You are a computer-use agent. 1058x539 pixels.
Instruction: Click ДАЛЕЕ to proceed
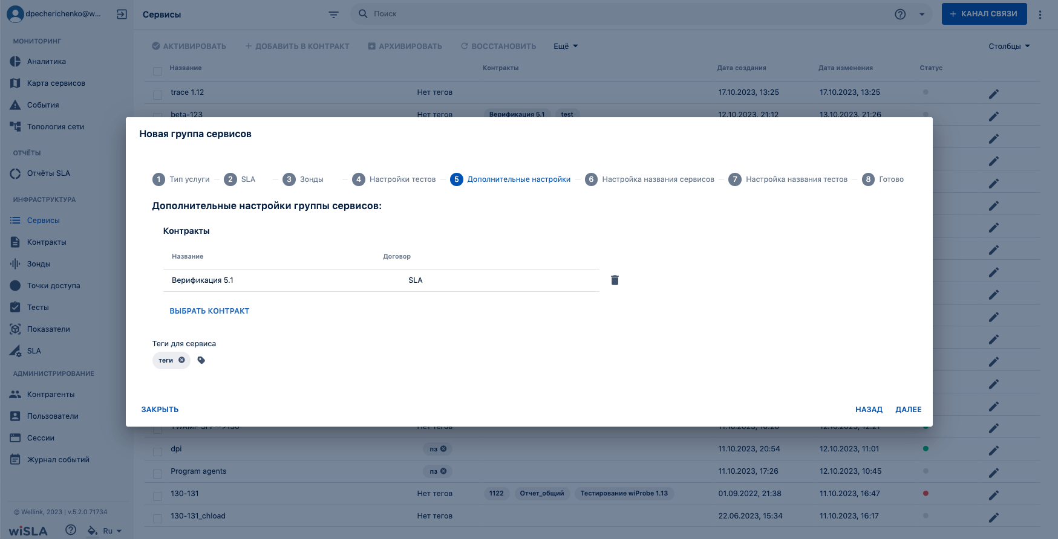(909, 410)
